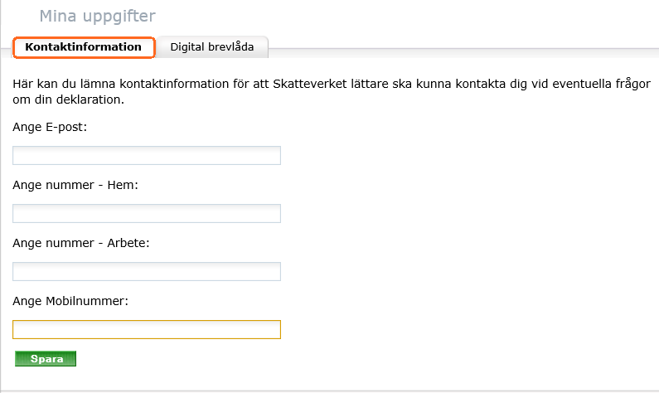
Task: Click the "Ange nummer - Hem:" label
Action: pos(75,185)
